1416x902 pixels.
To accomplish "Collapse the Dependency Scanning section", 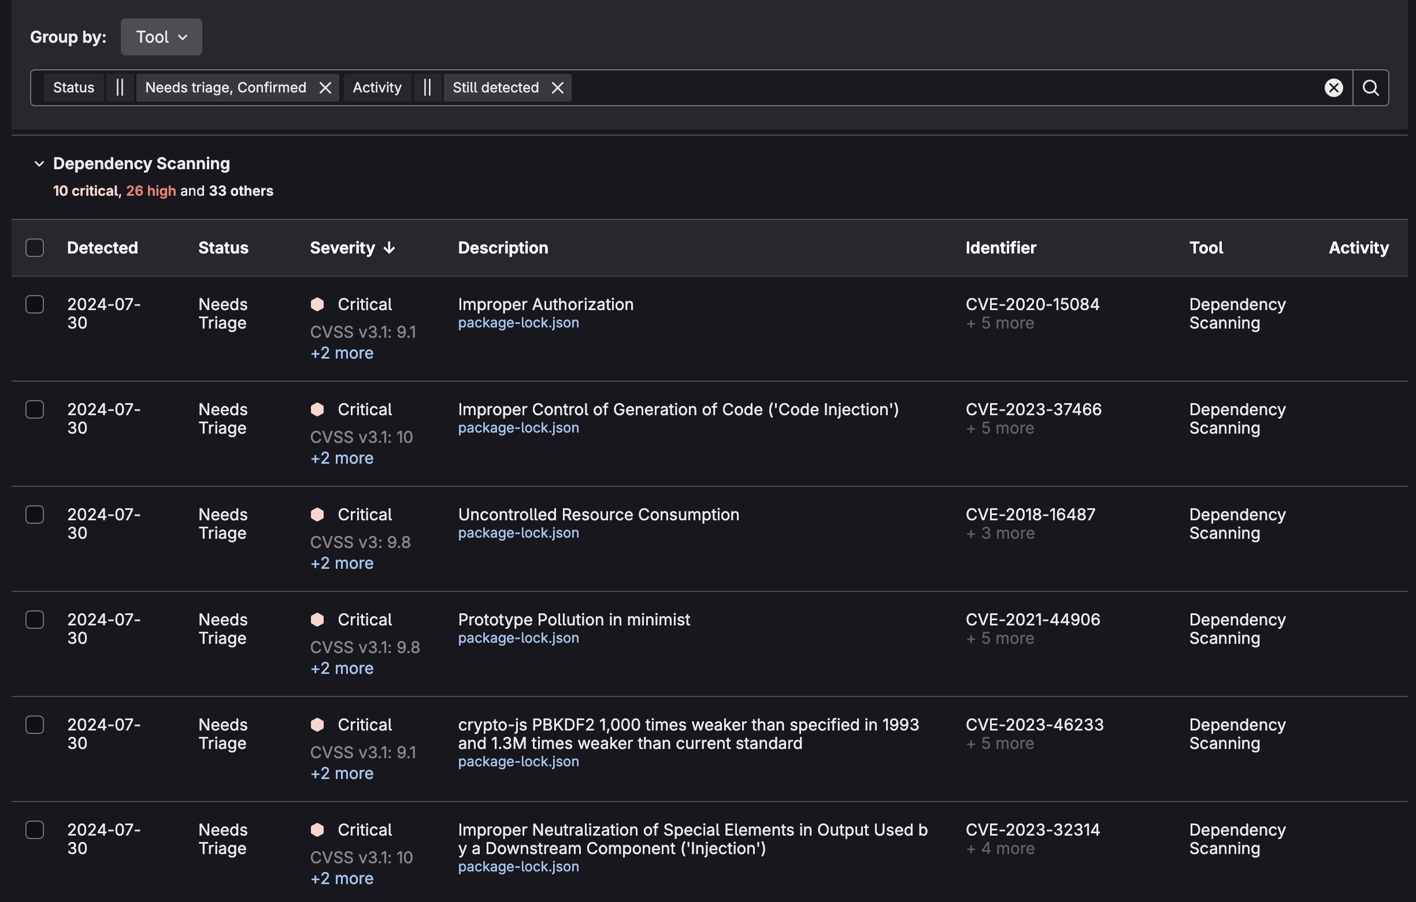I will click(39, 164).
